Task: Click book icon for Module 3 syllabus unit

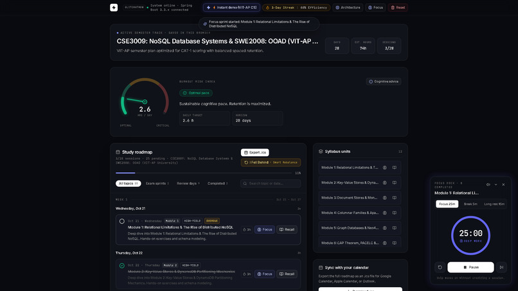Action: click(395, 198)
